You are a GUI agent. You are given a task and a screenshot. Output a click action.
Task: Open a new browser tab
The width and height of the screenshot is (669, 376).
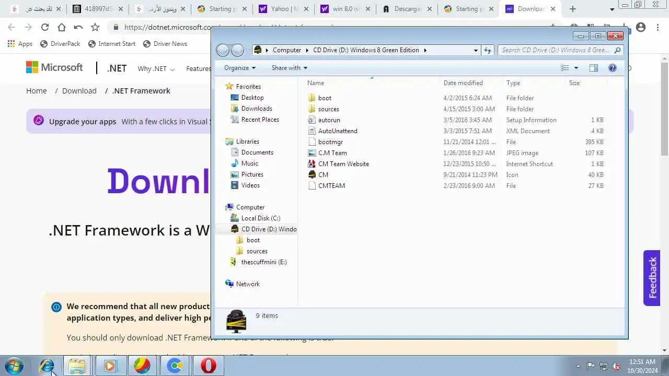(573, 9)
